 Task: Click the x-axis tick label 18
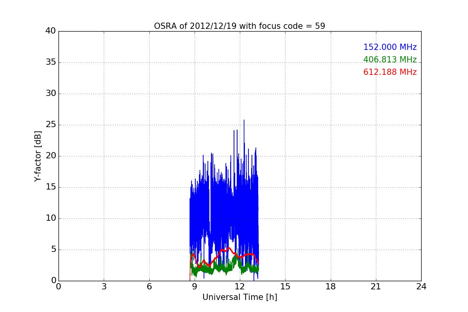[x=330, y=287]
